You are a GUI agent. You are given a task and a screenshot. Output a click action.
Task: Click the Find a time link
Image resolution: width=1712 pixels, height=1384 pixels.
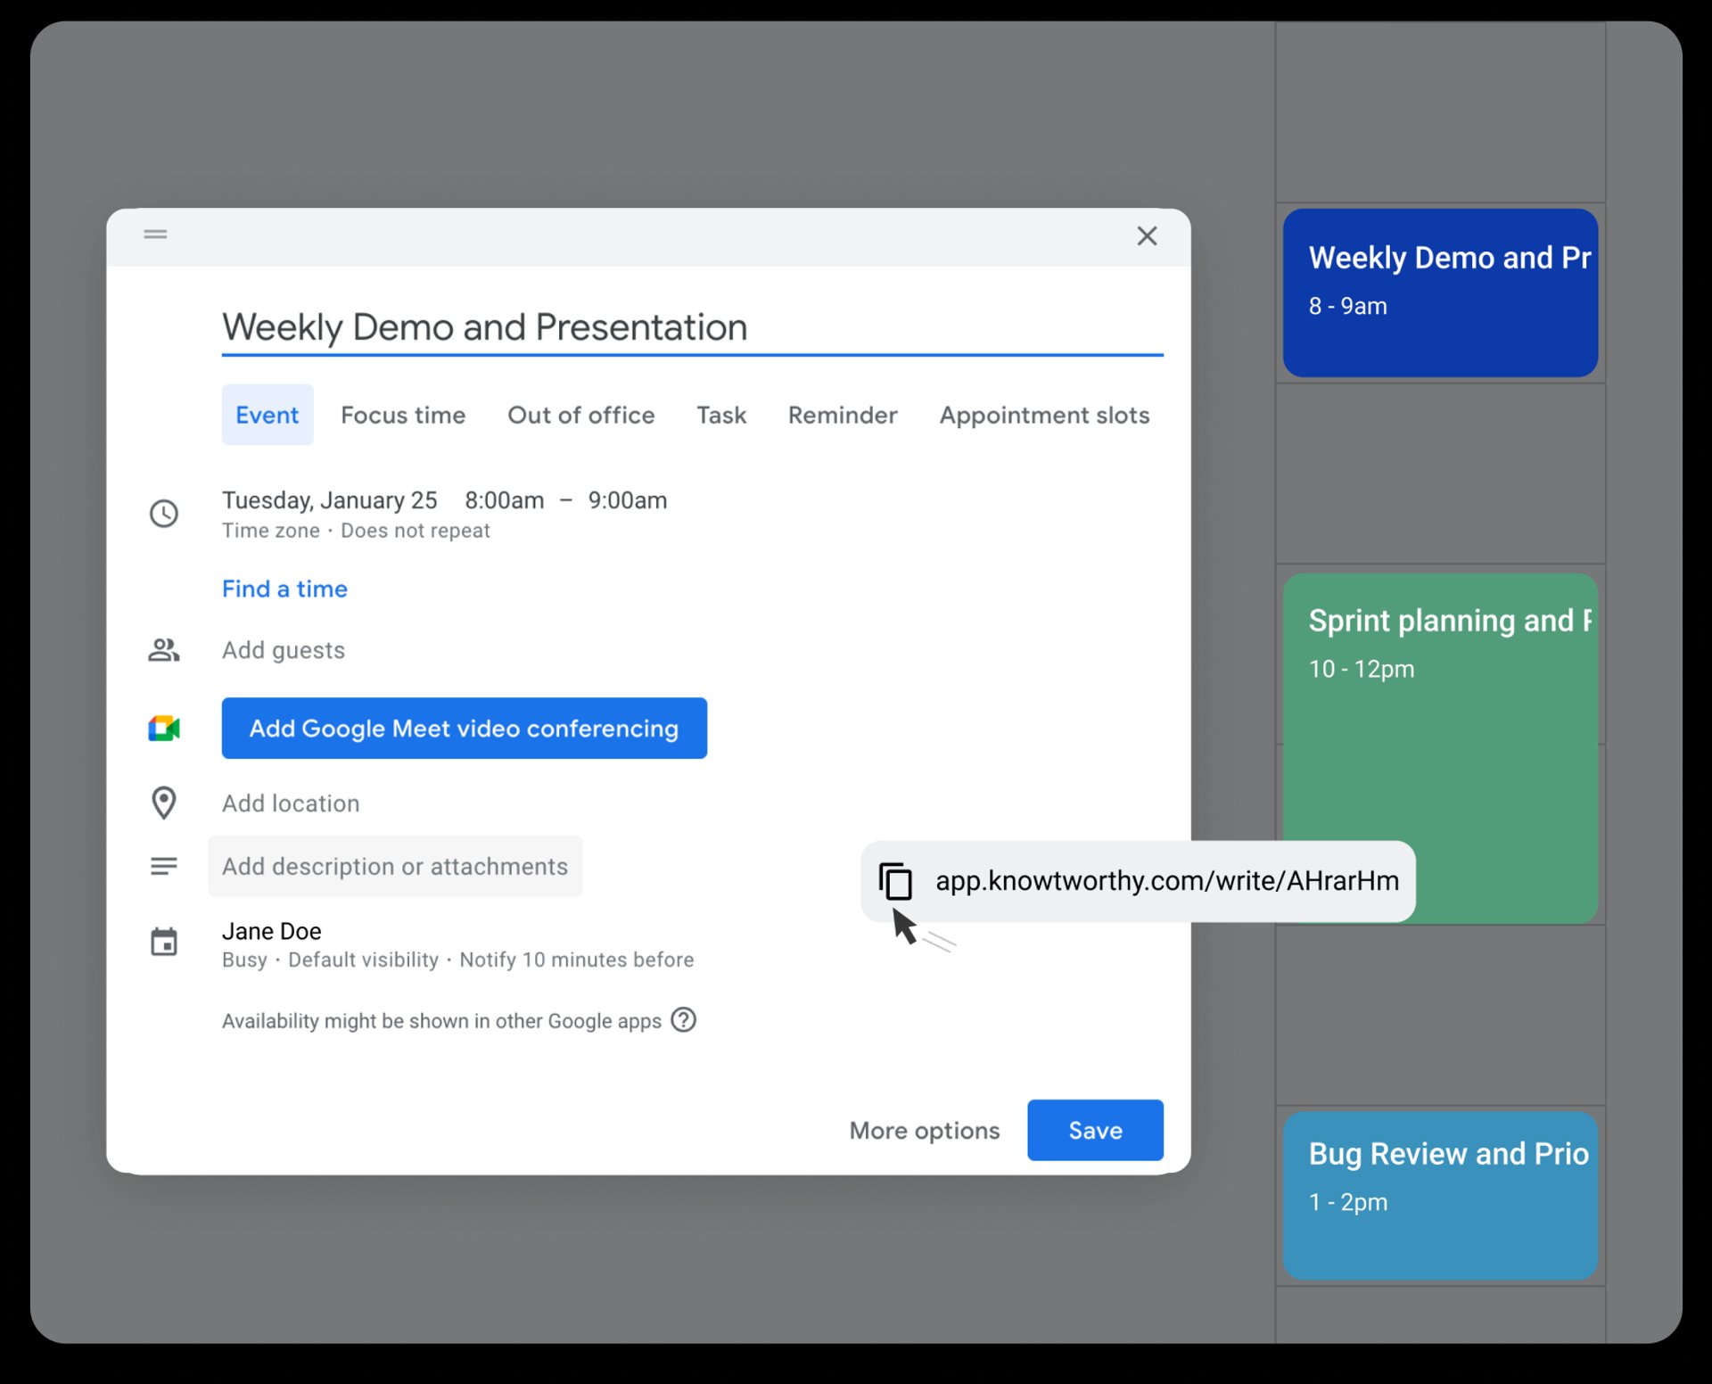click(x=284, y=589)
